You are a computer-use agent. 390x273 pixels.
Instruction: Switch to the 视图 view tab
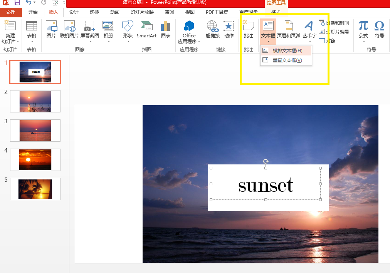click(x=190, y=12)
